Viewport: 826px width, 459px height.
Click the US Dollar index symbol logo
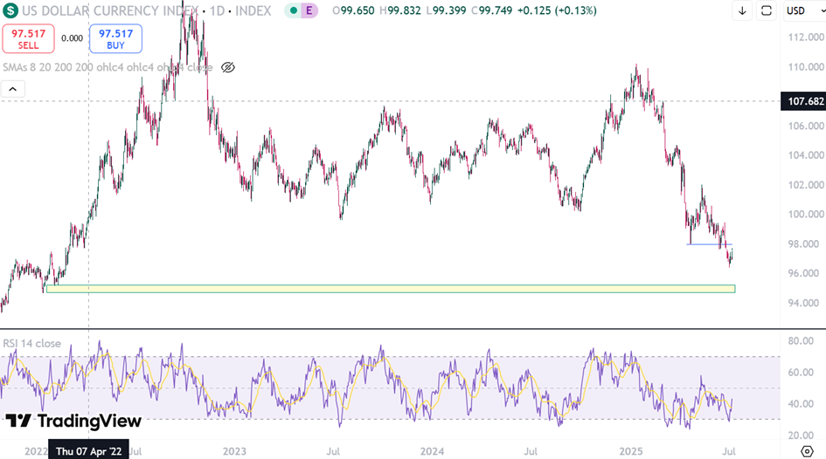(x=10, y=10)
